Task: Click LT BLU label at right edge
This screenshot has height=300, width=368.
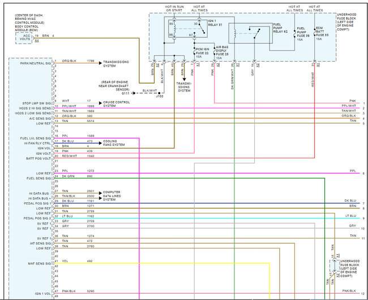Action: click(350, 216)
